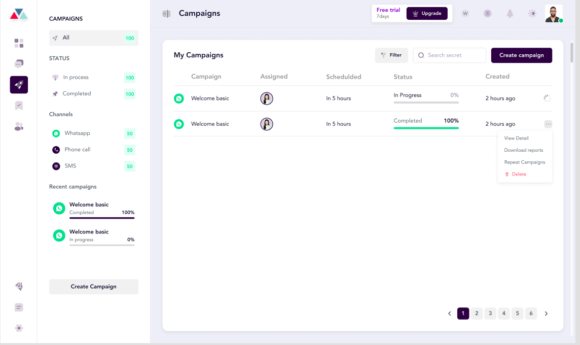Click Welcome basic name in In Progress row
Screen dimensions: 580x345
click(210, 98)
